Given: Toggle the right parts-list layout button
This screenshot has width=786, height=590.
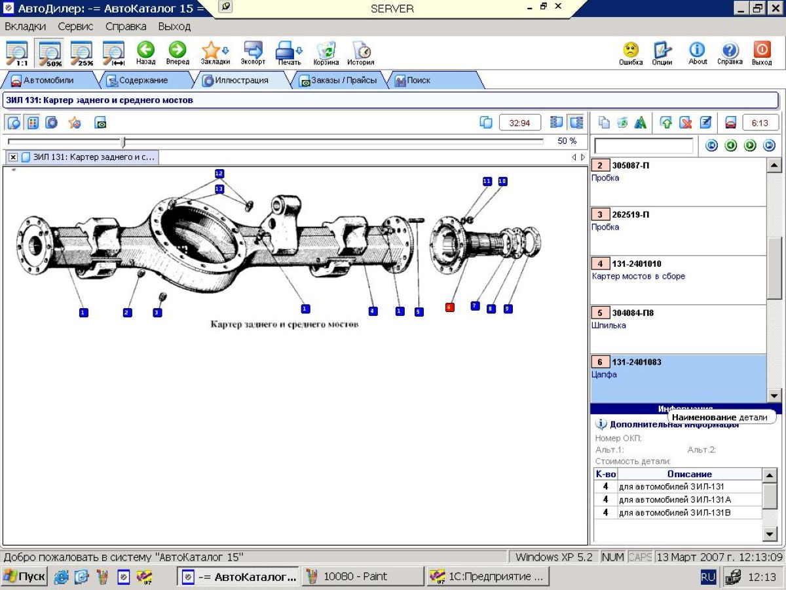Looking at the screenshot, I should [x=576, y=123].
